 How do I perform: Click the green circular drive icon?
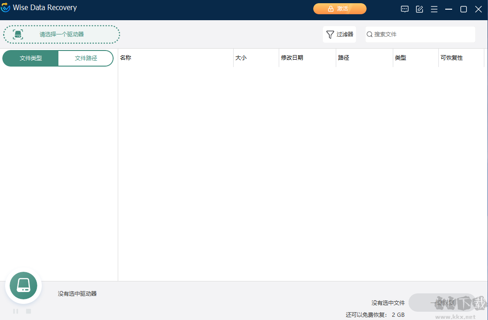23,285
